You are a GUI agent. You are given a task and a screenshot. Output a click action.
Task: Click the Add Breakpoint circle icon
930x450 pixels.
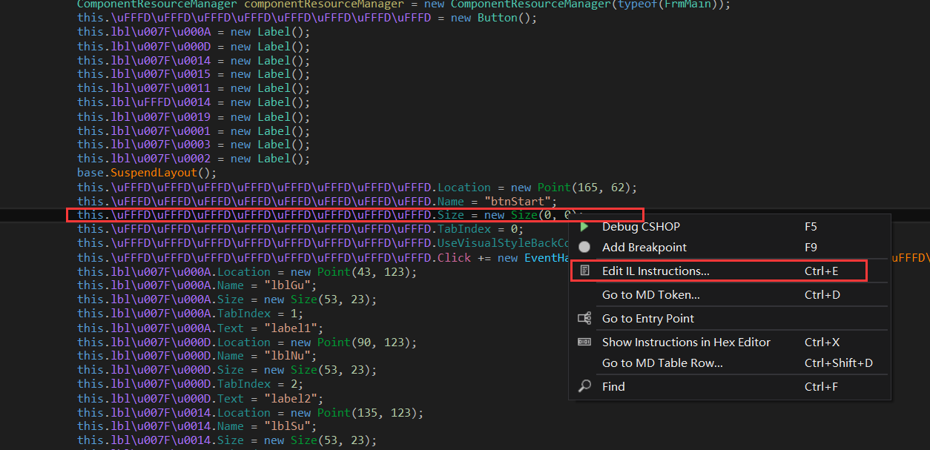[584, 248]
